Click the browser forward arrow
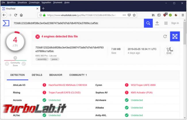This screenshot has height=120, width=187. pos(10,15)
